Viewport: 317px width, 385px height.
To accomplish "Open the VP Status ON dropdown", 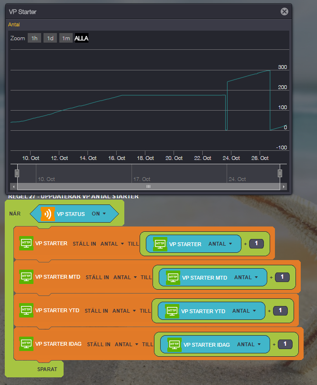I will (98, 214).
